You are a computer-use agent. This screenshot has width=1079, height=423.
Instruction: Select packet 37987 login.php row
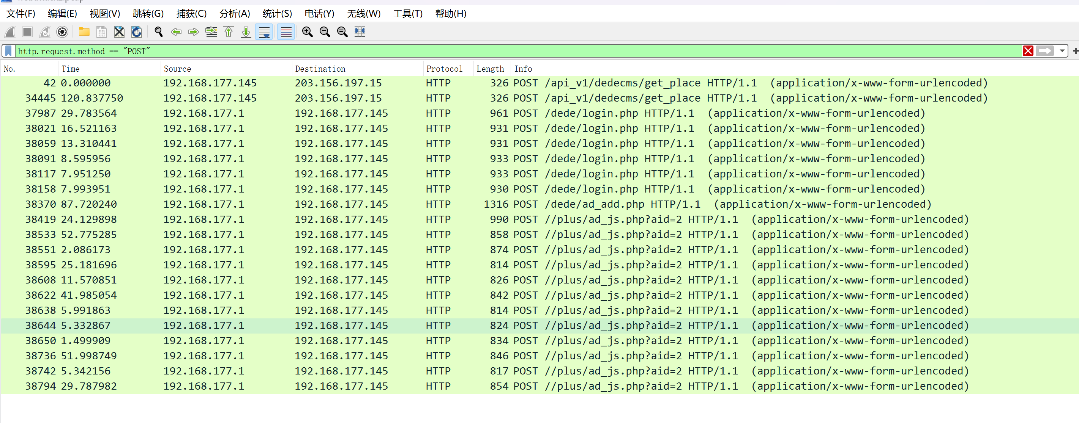539,113
